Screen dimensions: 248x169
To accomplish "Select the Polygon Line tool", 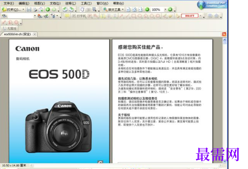I will click(146, 16).
